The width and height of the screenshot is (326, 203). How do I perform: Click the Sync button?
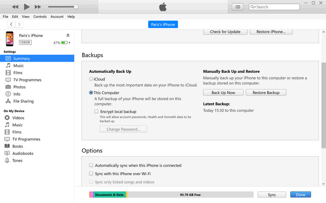pyautogui.click(x=272, y=195)
